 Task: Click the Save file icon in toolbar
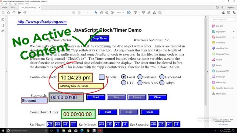click(x=3, y=13)
